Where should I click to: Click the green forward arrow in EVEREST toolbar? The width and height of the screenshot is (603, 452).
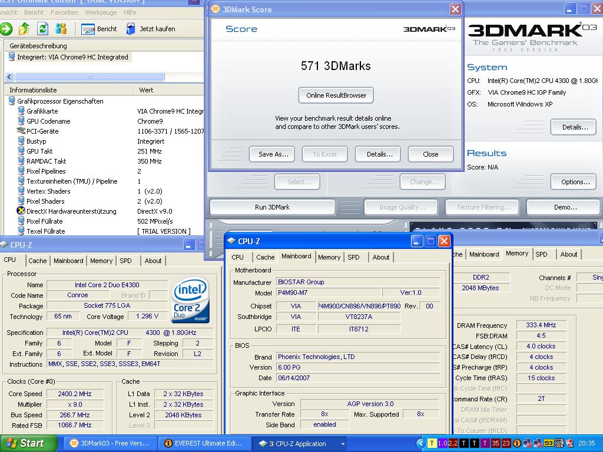[x=6, y=29]
